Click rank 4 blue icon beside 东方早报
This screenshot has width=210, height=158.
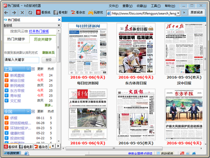click(6, 90)
